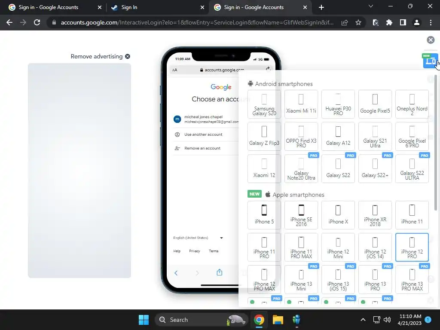Choose iPhone XR 2018 device
This screenshot has height=330, width=440.
click(375, 215)
